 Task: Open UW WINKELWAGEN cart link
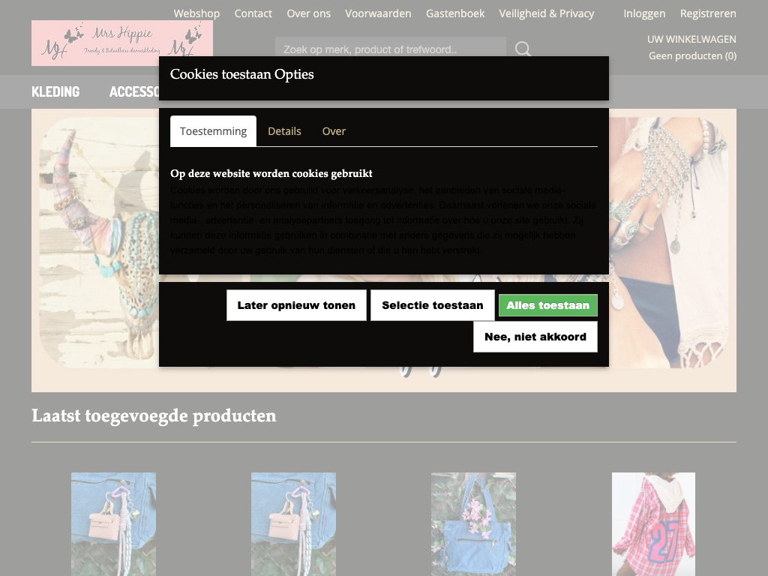point(691,39)
